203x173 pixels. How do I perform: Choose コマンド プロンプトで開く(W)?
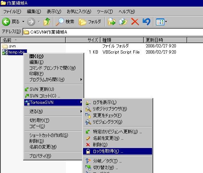53,68
